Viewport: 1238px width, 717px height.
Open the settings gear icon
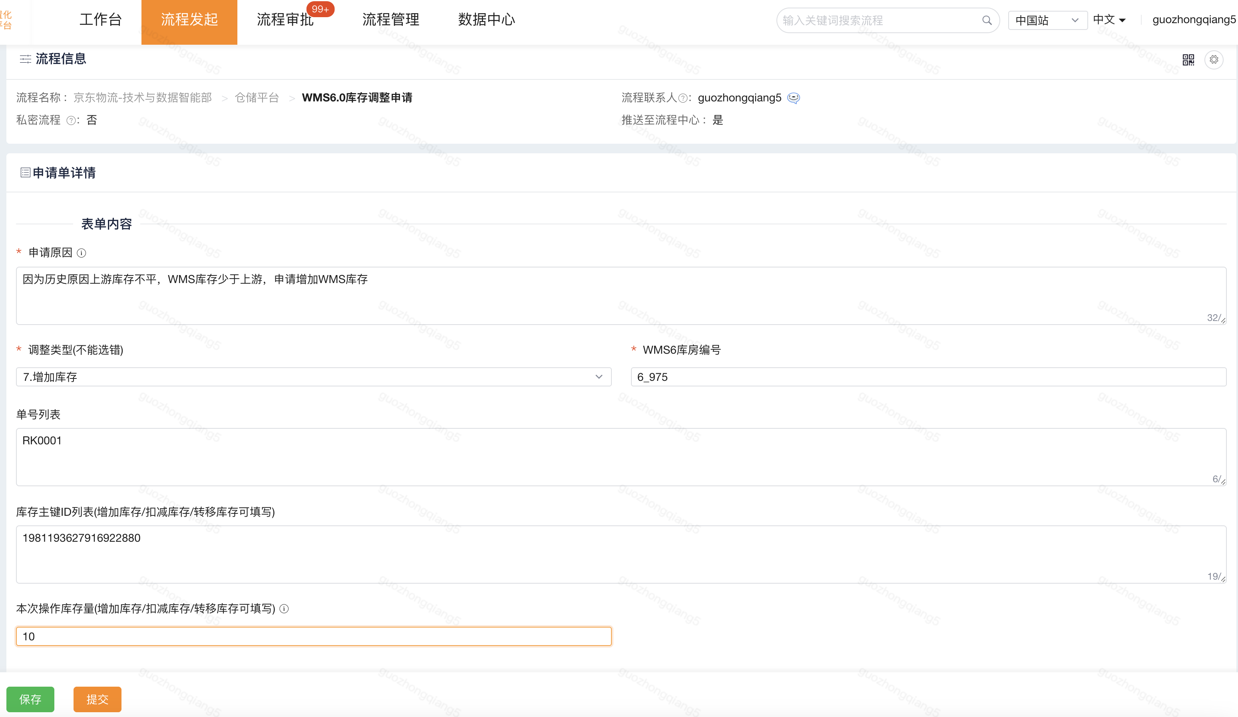click(1214, 60)
